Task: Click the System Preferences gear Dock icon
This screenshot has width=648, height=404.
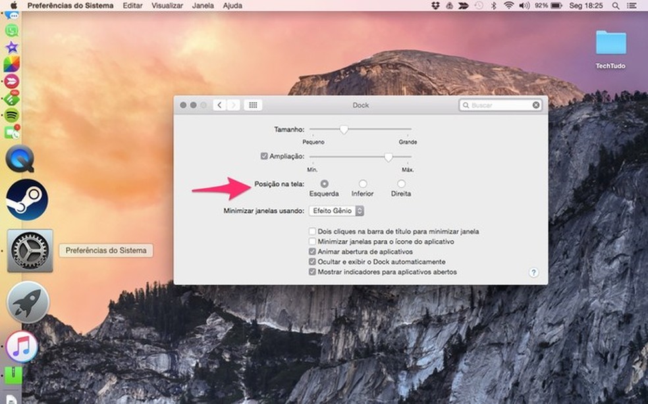Action: 30,251
